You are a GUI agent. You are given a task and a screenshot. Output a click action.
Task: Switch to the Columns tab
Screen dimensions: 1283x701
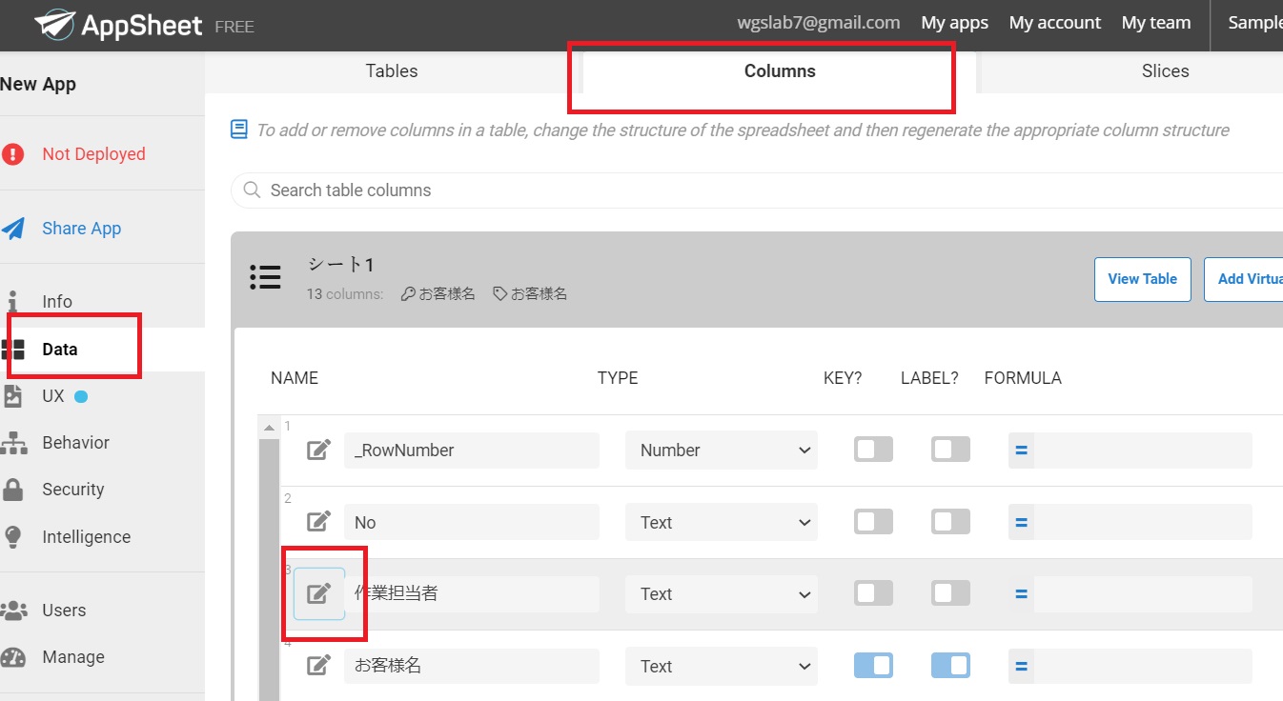(x=780, y=71)
